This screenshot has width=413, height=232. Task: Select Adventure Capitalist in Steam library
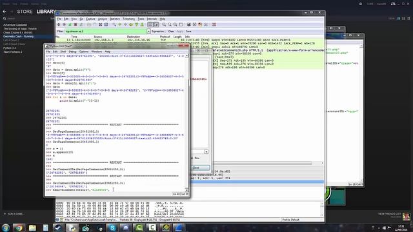click(15, 24)
